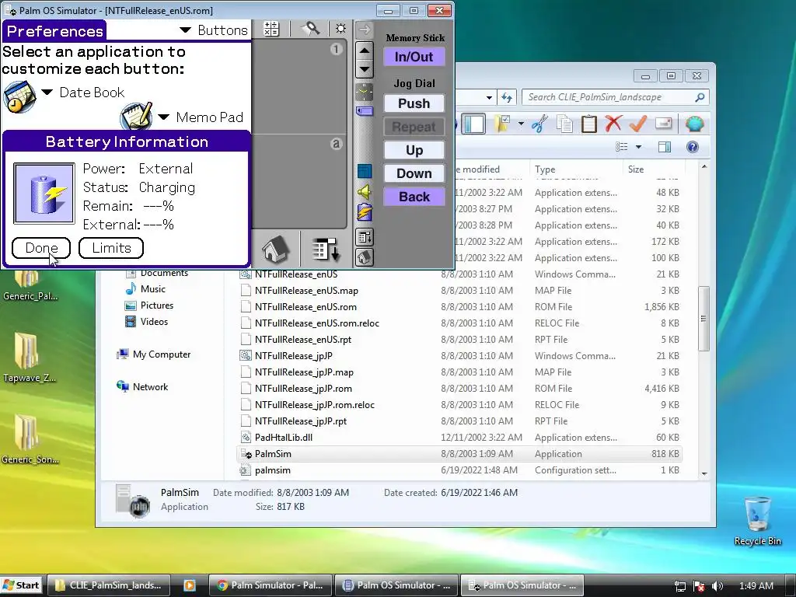Click the red X Delete icon

(x=613, y=124)
